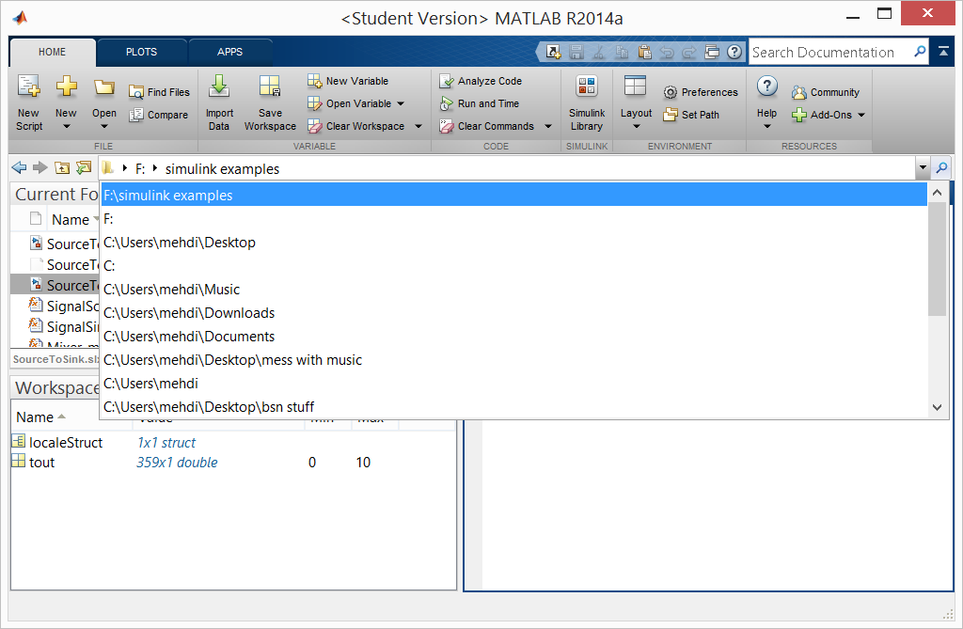Switch to the PLOTS tab
The width and height of the screenshot is (963, 629).
click(141, 52)
